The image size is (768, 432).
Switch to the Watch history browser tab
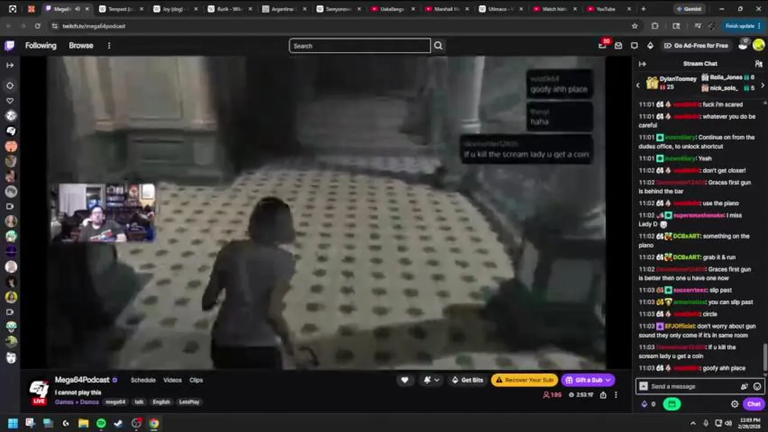[554, 9]
